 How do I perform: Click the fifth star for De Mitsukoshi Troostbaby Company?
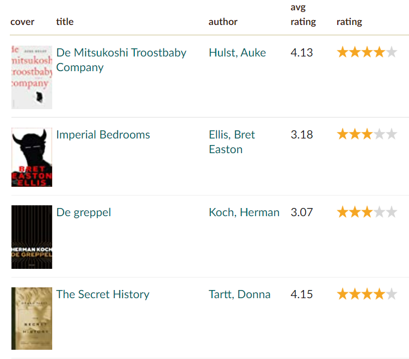[392, 53]
